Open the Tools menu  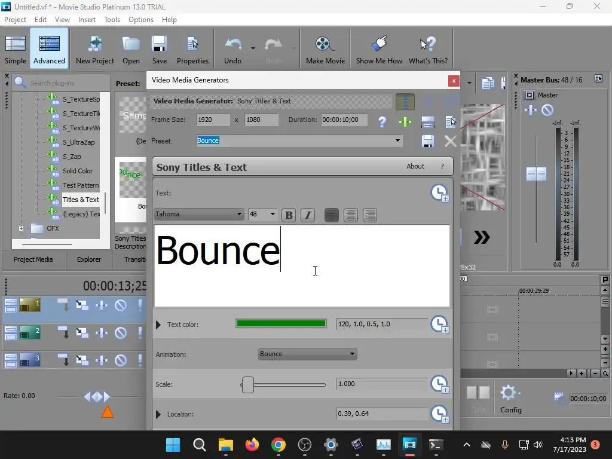[112, 20]
